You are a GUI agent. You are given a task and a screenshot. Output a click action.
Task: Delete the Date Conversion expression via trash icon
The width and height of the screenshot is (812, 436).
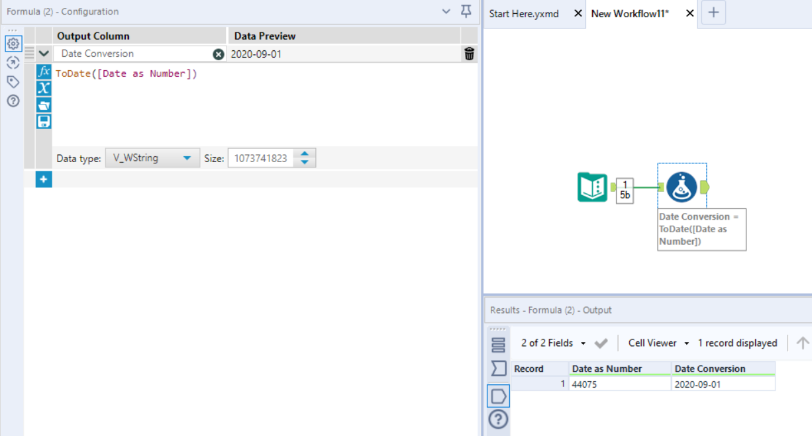coord(470,54)
